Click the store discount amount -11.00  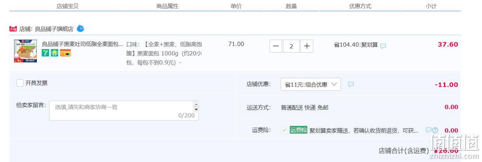pyautogui.click(x=446, y=85)
